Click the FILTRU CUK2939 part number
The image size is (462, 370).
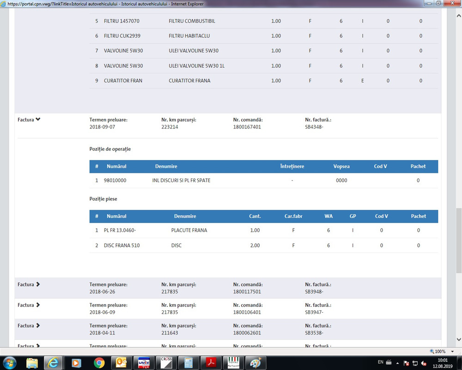[122, 36]
